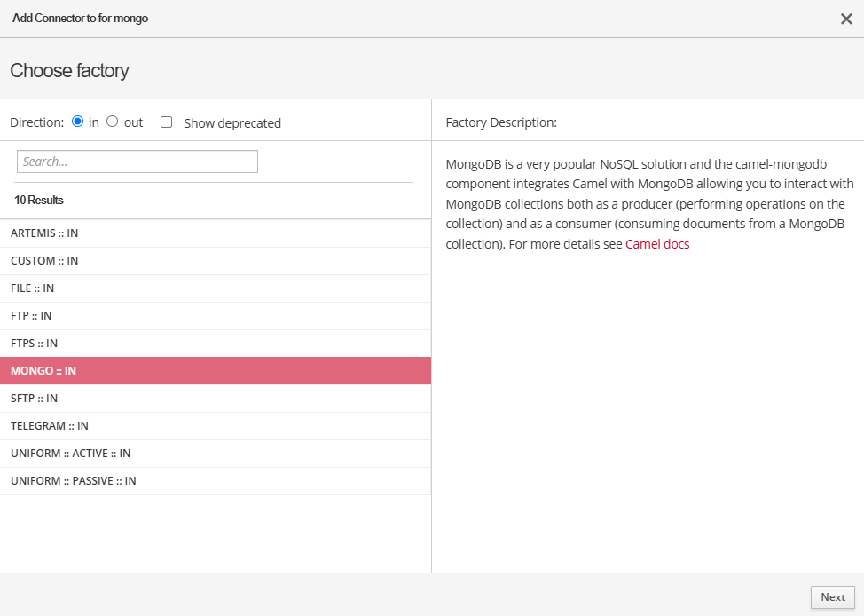Select ARTEMIS :: IN factory
The height and width of the screenshot is (616, 864).
(x=44, y=233)
